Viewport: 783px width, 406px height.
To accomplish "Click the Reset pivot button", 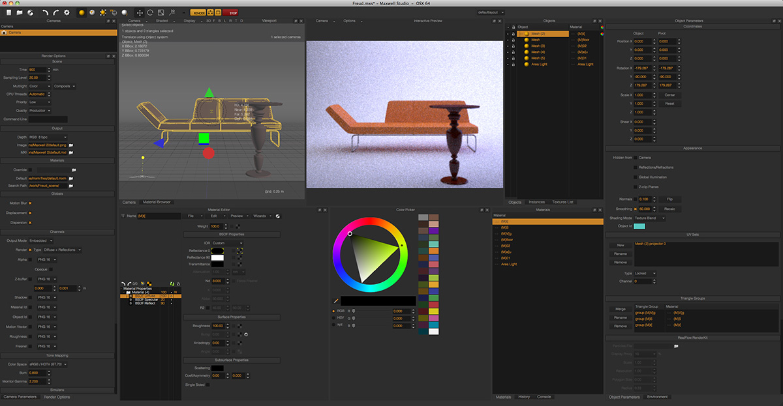I will click(x=669, y=104).
